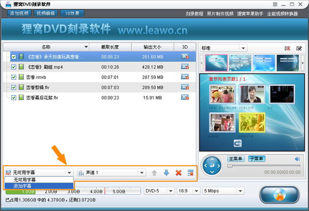Click 3D icon for the 261.60 MB row
This screenshot has width=309, height=211.
pyautogui.click(x=185, y=57)
